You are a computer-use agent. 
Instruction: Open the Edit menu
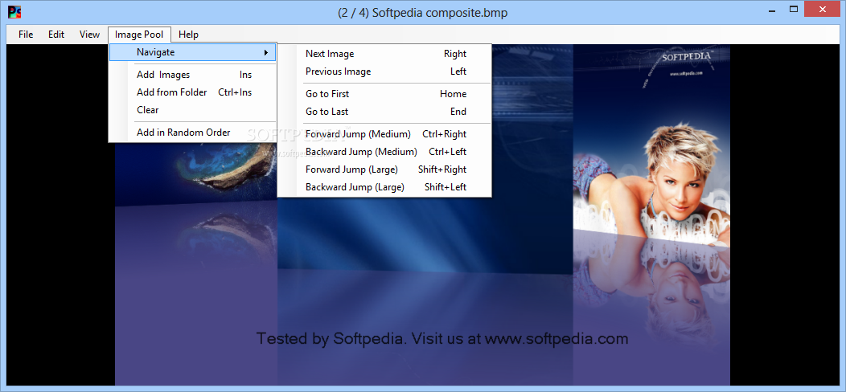[56, 35]
